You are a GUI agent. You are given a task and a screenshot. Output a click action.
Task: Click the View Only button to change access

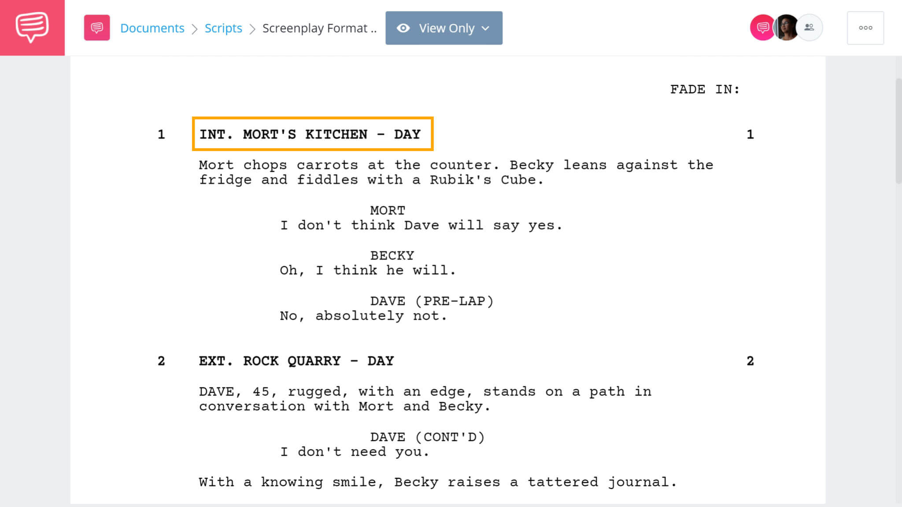point(444,28)
